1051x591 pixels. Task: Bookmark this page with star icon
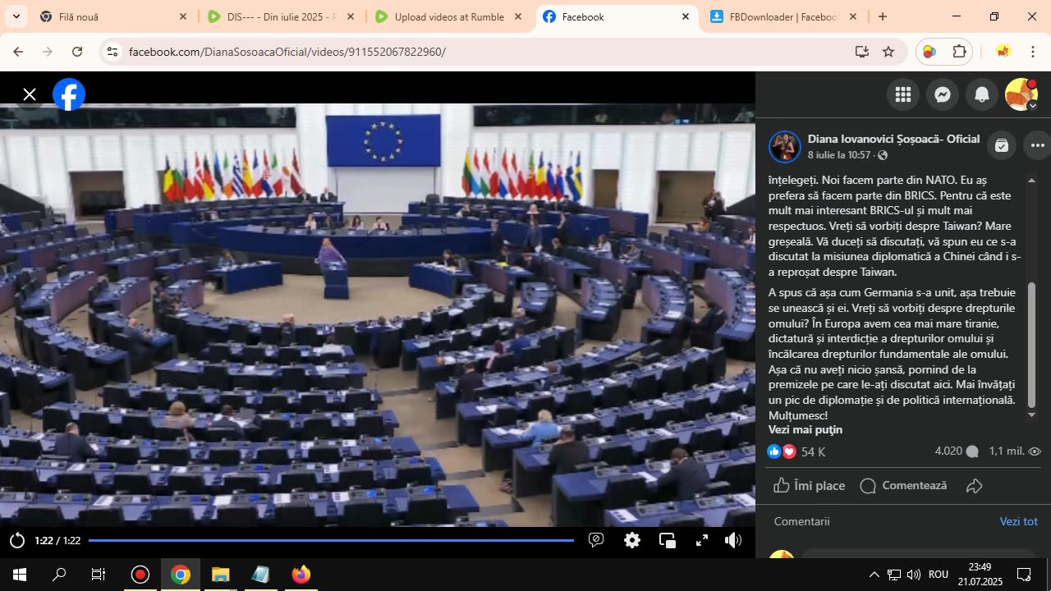point(888,52)
